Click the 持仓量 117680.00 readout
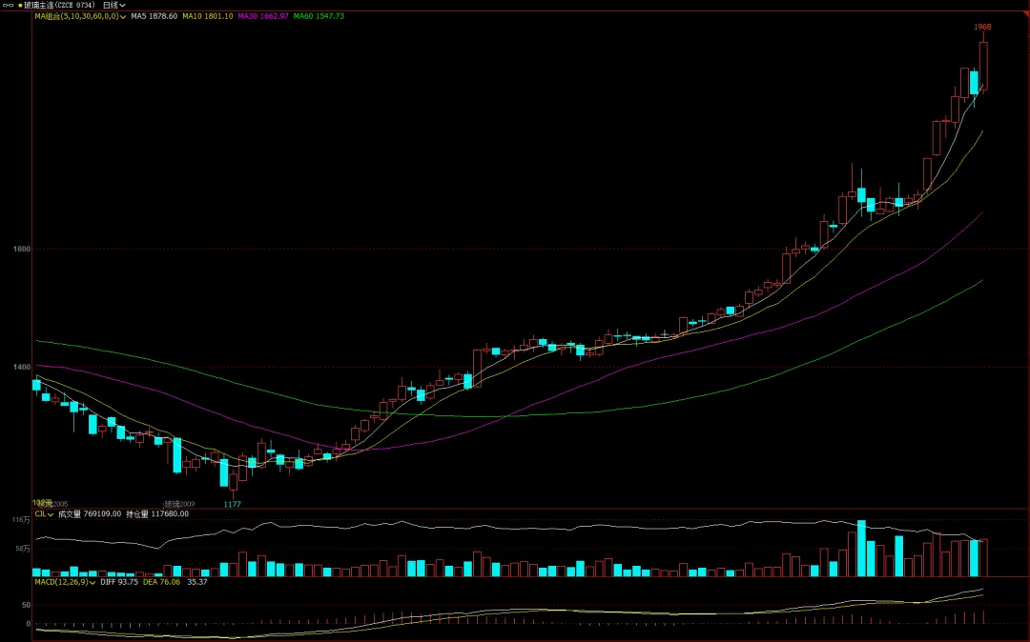The width and height of the screenshot is (1030, 642). [157, 514]
